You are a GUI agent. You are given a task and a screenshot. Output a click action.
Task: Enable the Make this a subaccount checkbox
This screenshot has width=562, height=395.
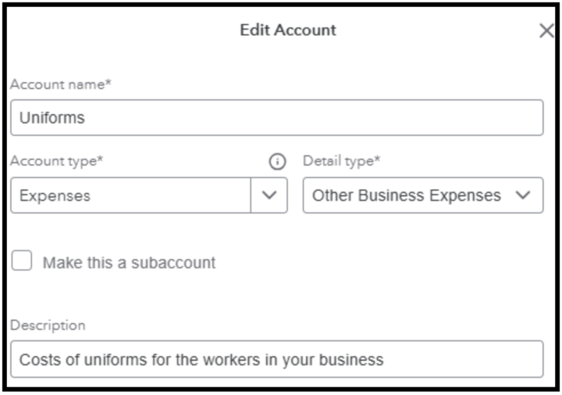click(22, 262)
